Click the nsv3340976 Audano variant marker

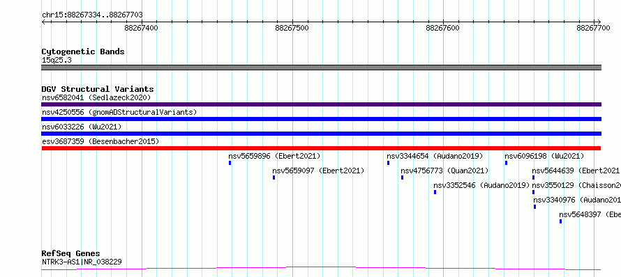(534, 207)
